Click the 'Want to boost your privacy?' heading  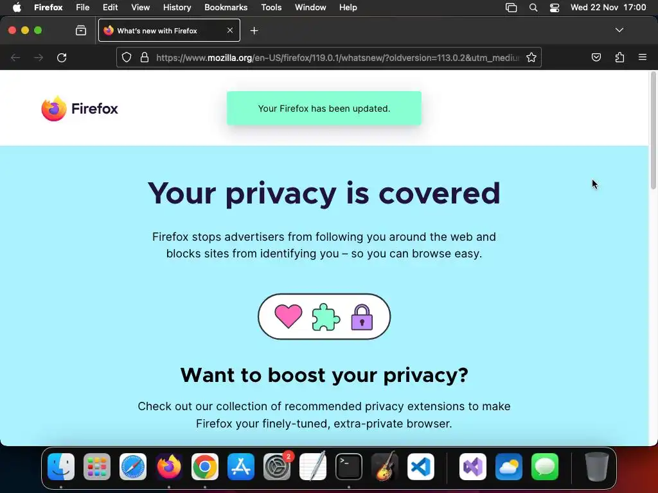click(324, 375)
